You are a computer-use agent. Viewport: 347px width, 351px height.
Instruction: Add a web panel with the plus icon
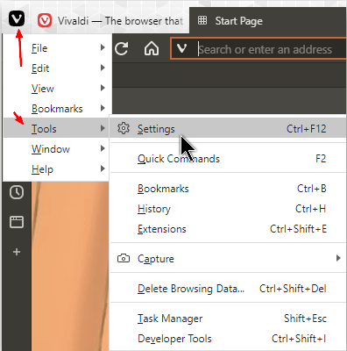(x=17, y=252)
